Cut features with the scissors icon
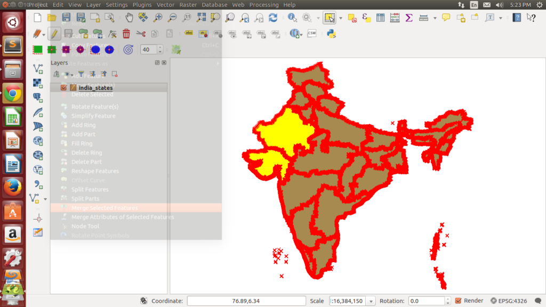The image size is (546, 307). pos(141,34)
